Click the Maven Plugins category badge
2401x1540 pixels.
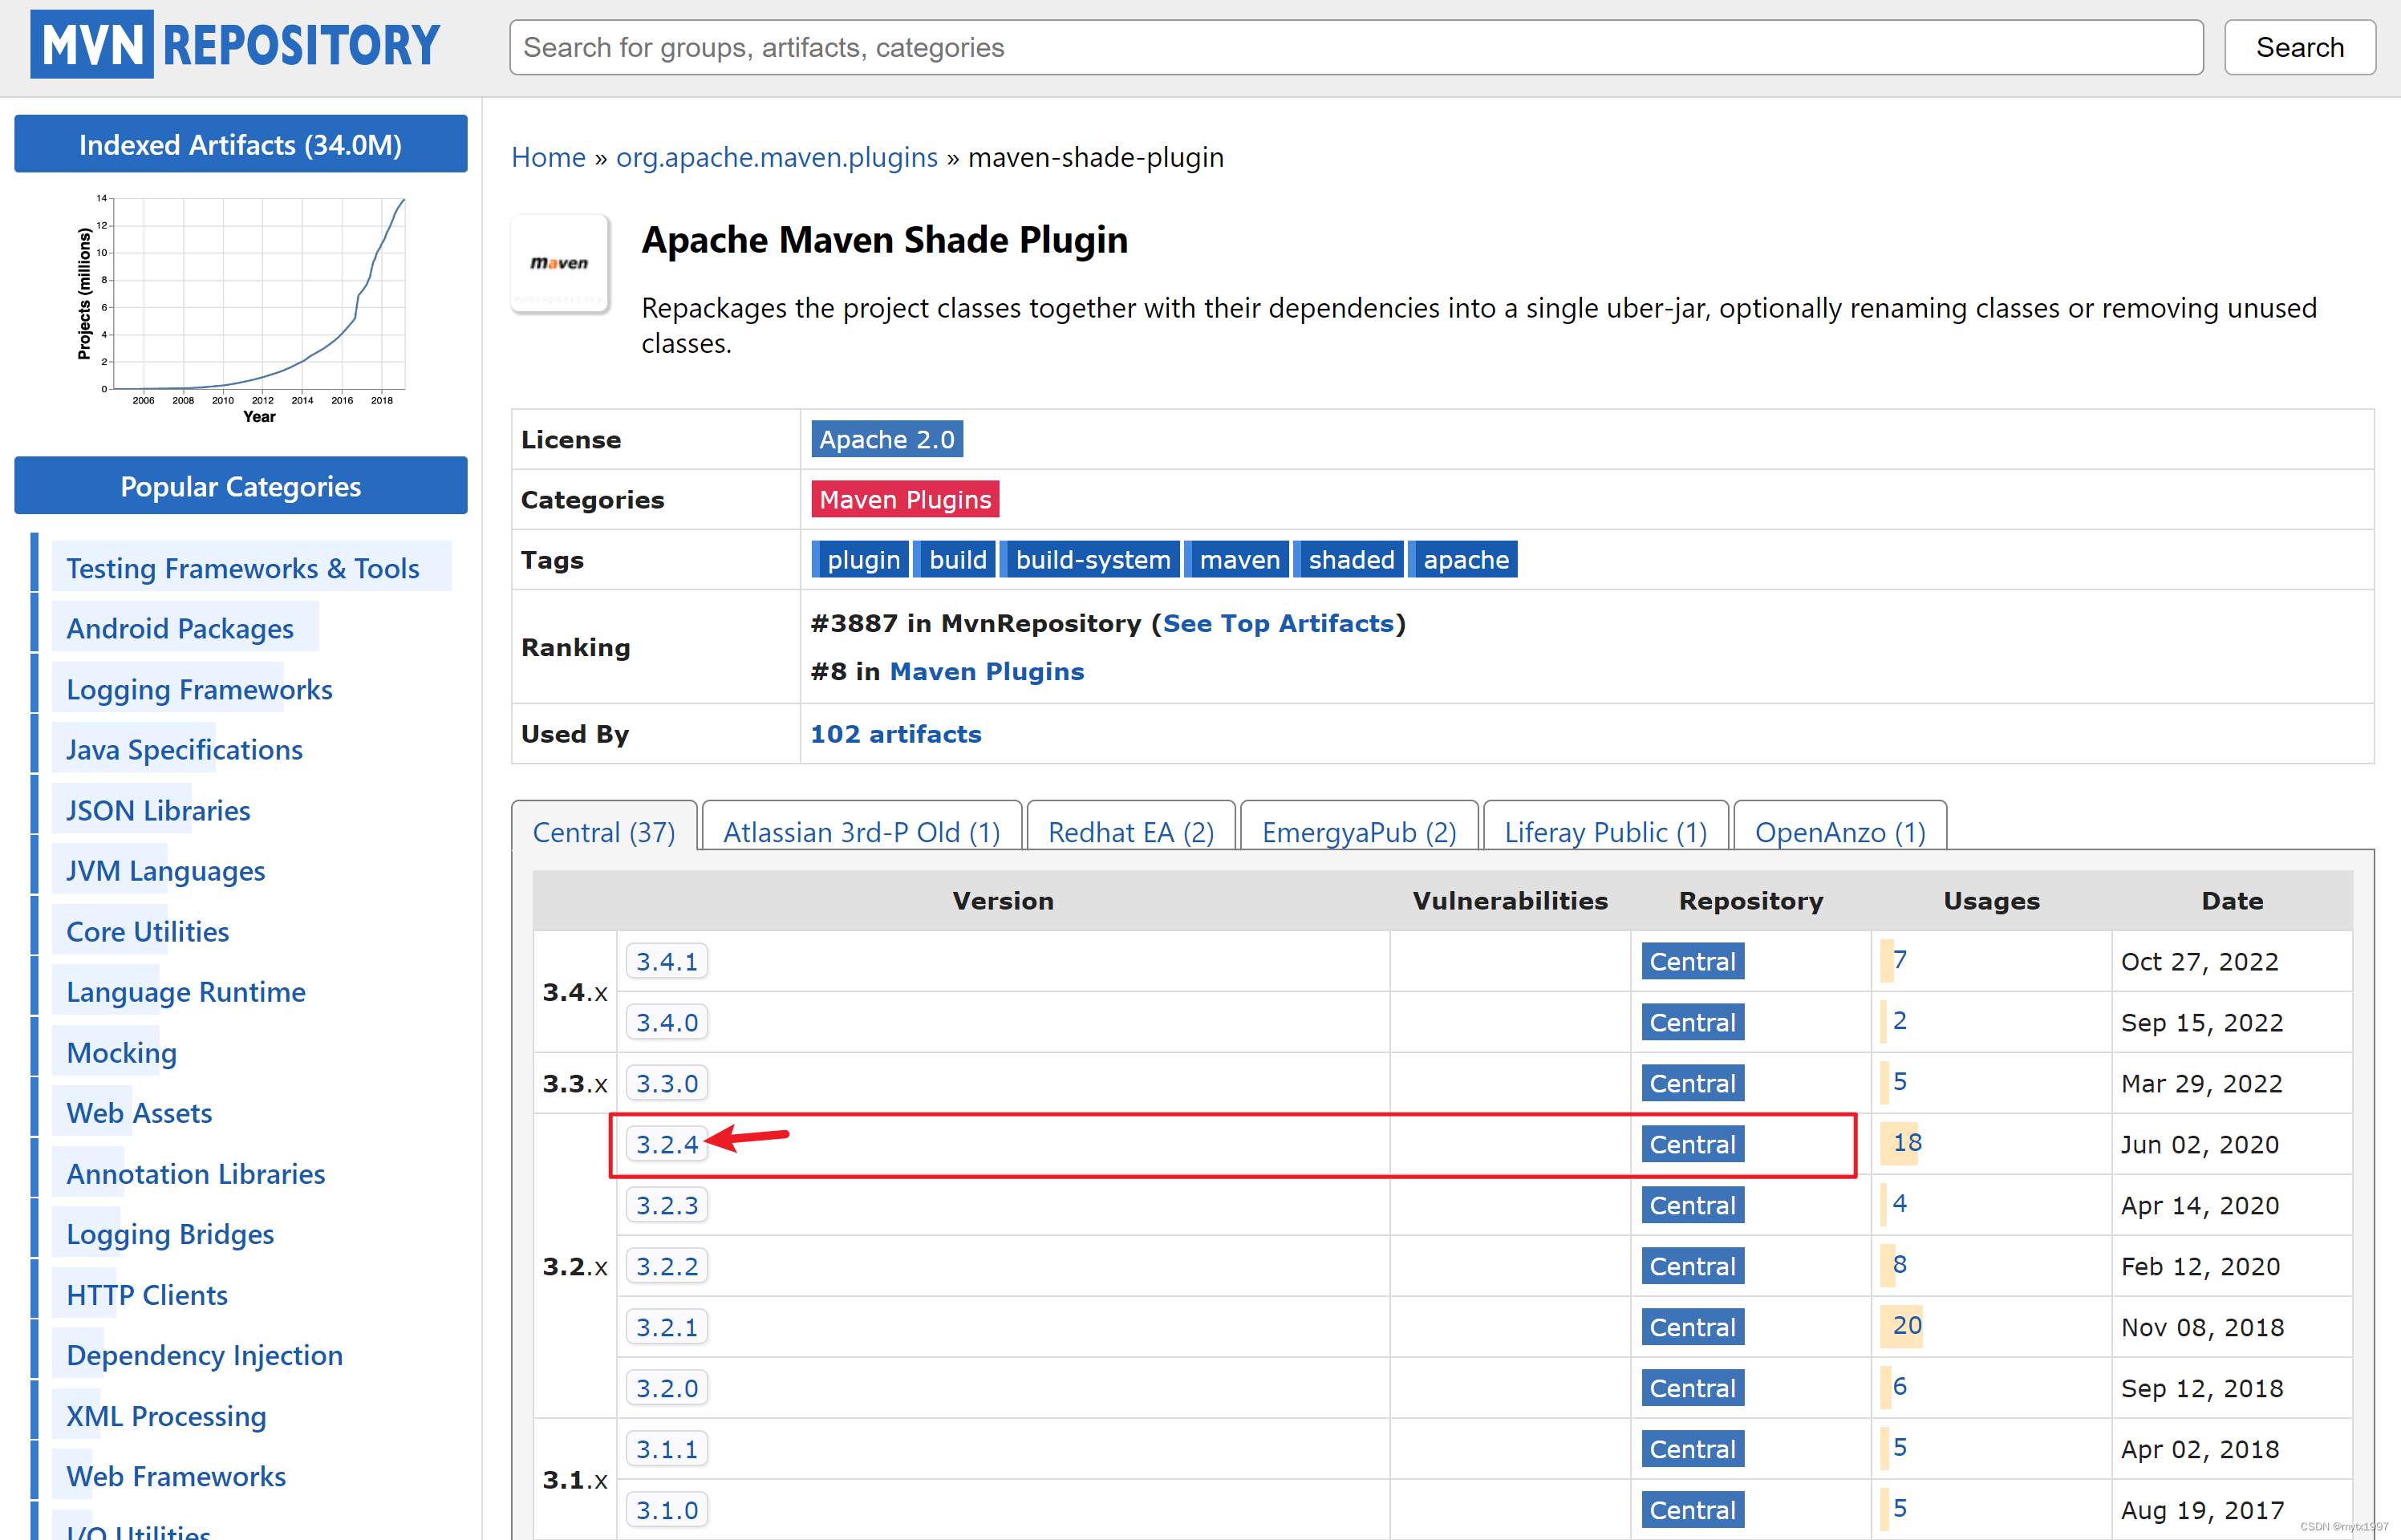[904, 499]
